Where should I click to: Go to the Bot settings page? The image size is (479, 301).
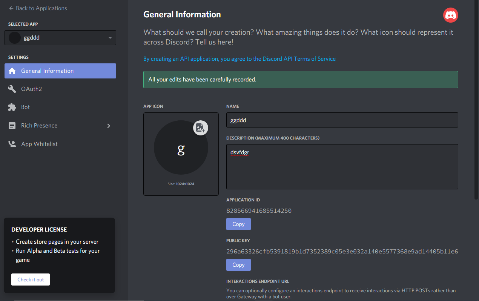pos(26,107)
